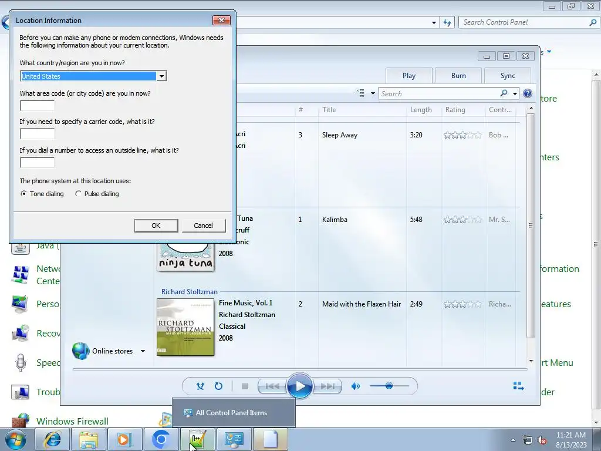Cancel the Location Information dialog
This screenshot has height=451, width=601.
tap(204, 225)
